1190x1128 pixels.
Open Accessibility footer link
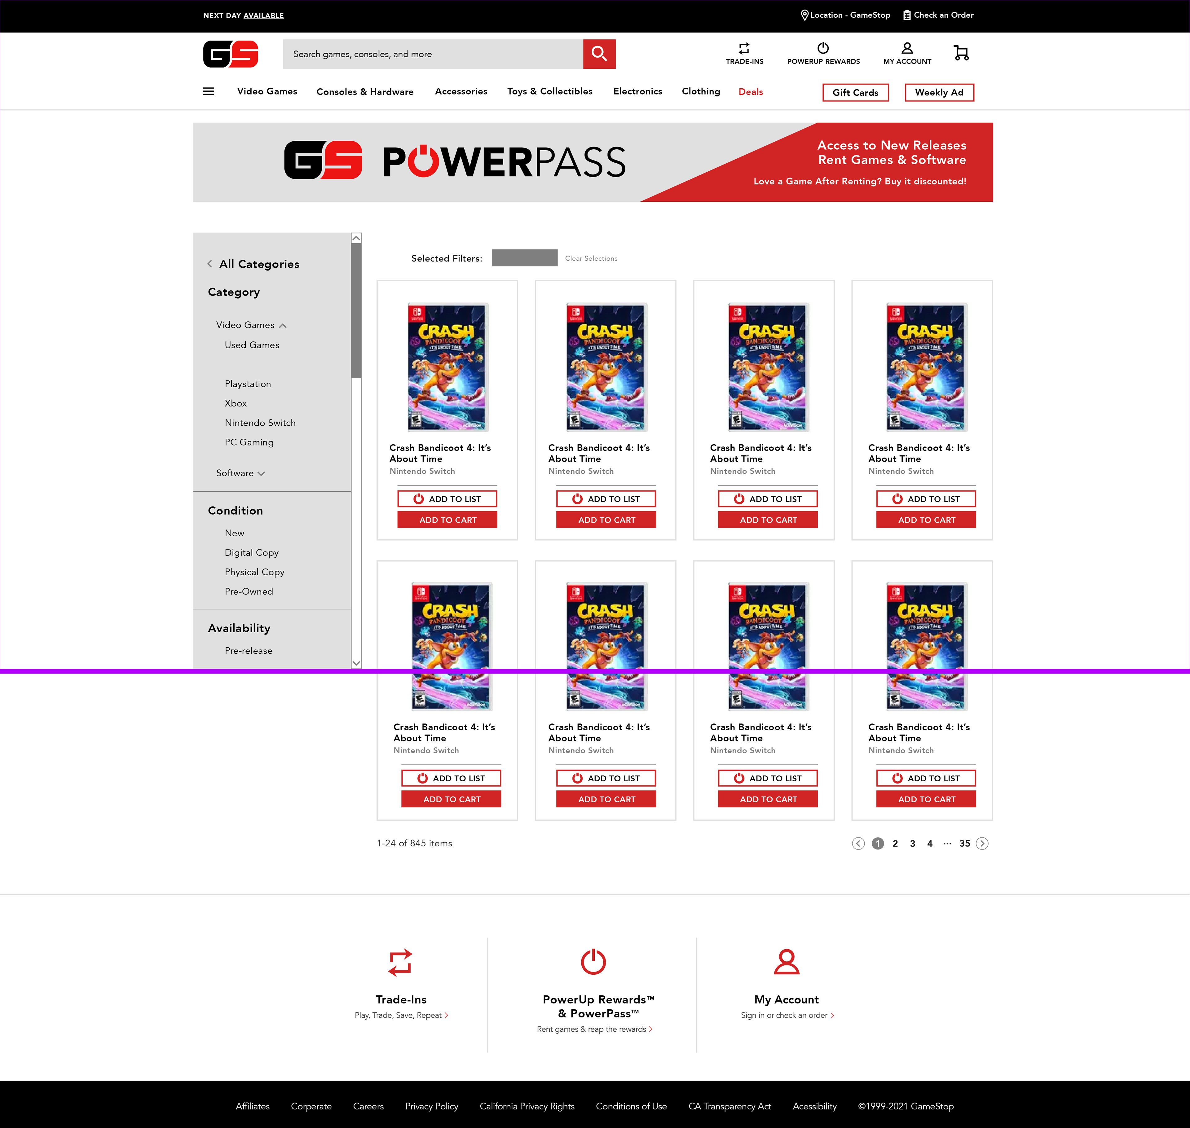[x=814, y=1106]
